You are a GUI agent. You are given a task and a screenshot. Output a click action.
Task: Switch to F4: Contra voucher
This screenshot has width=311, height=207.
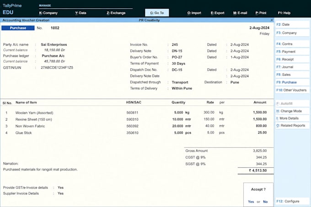(292, 44)
